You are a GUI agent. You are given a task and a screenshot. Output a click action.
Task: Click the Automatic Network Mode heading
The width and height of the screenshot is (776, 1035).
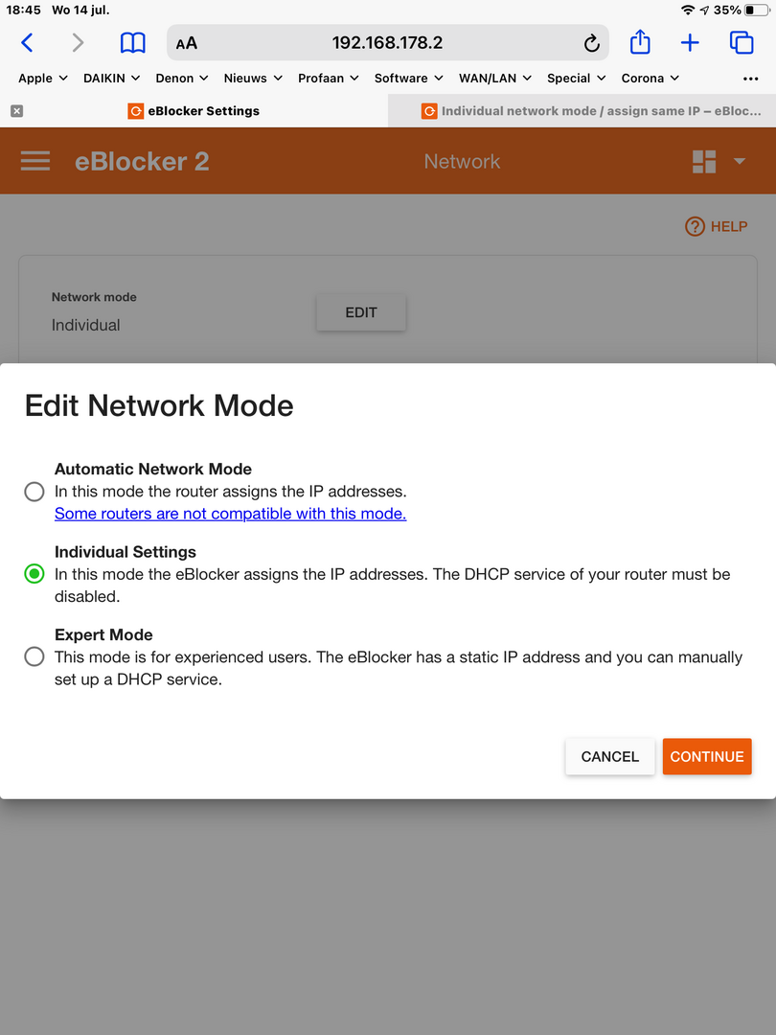[153, 470]
